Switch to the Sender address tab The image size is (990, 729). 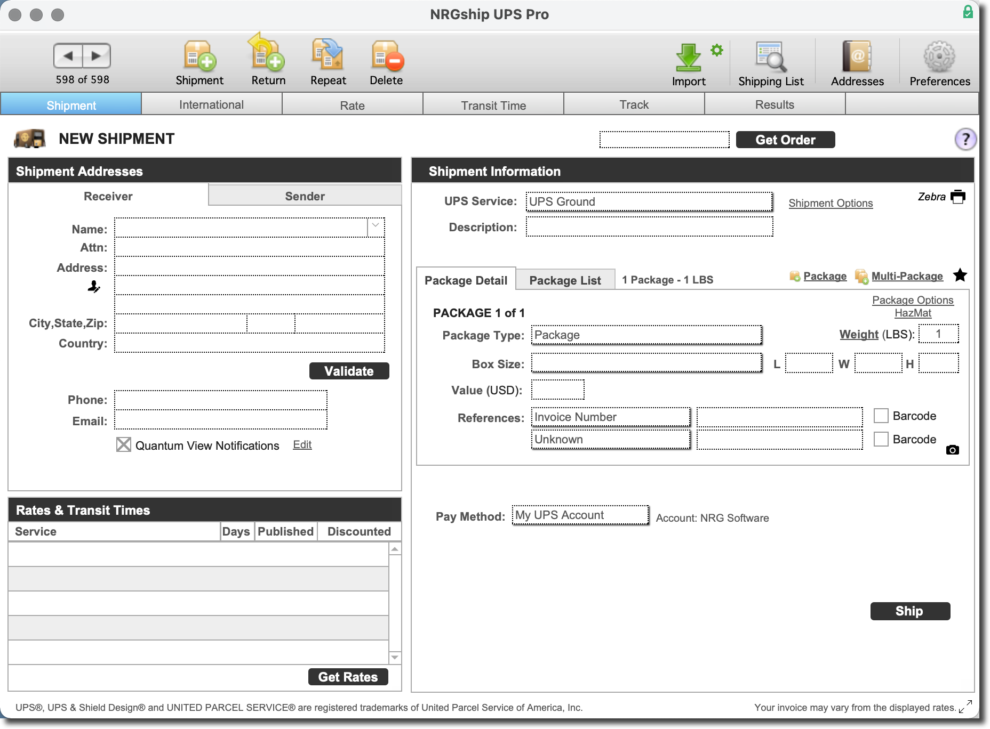(304, 196)
